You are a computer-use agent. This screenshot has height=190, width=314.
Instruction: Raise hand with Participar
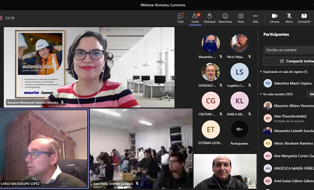209,18
